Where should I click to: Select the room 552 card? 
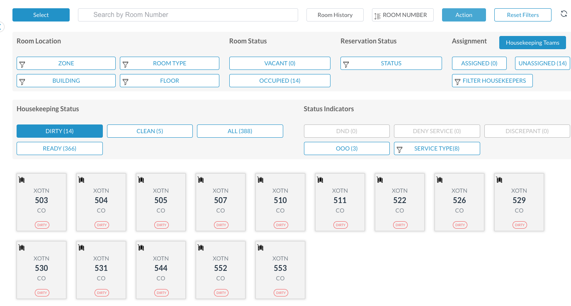(x=221, y=270)
